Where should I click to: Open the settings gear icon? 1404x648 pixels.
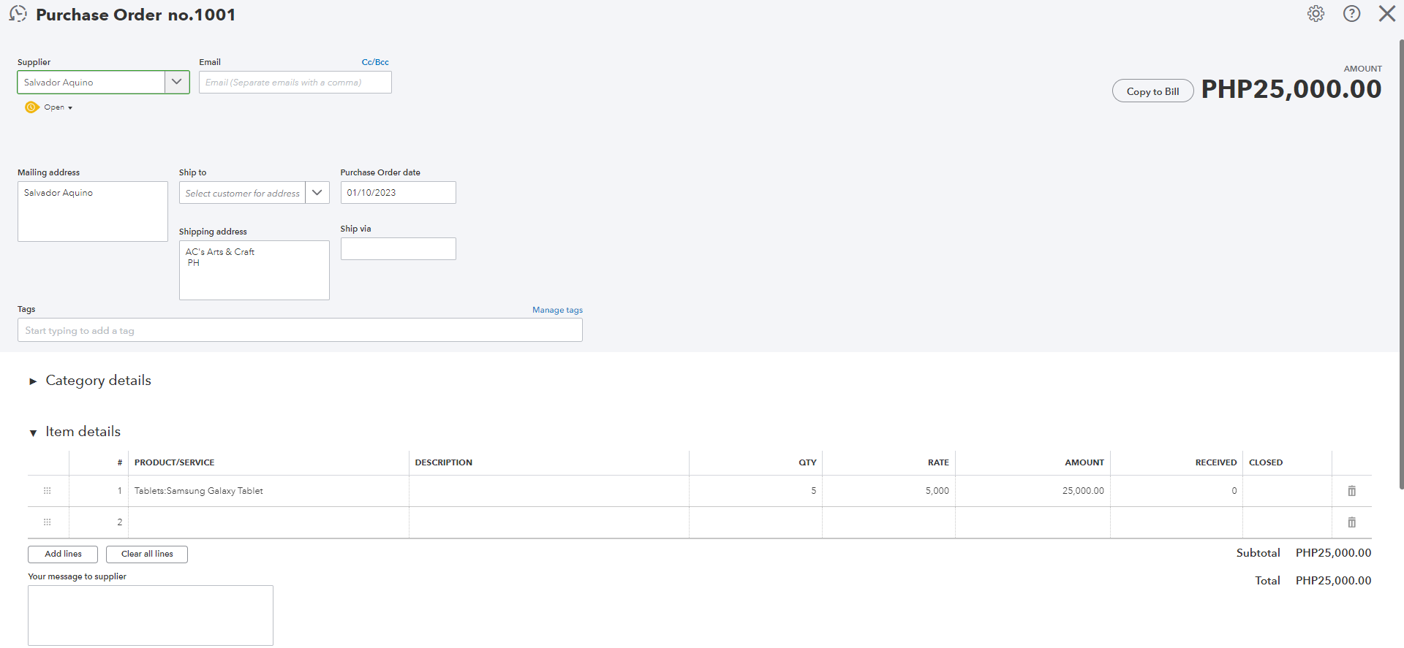[1316, 14]
